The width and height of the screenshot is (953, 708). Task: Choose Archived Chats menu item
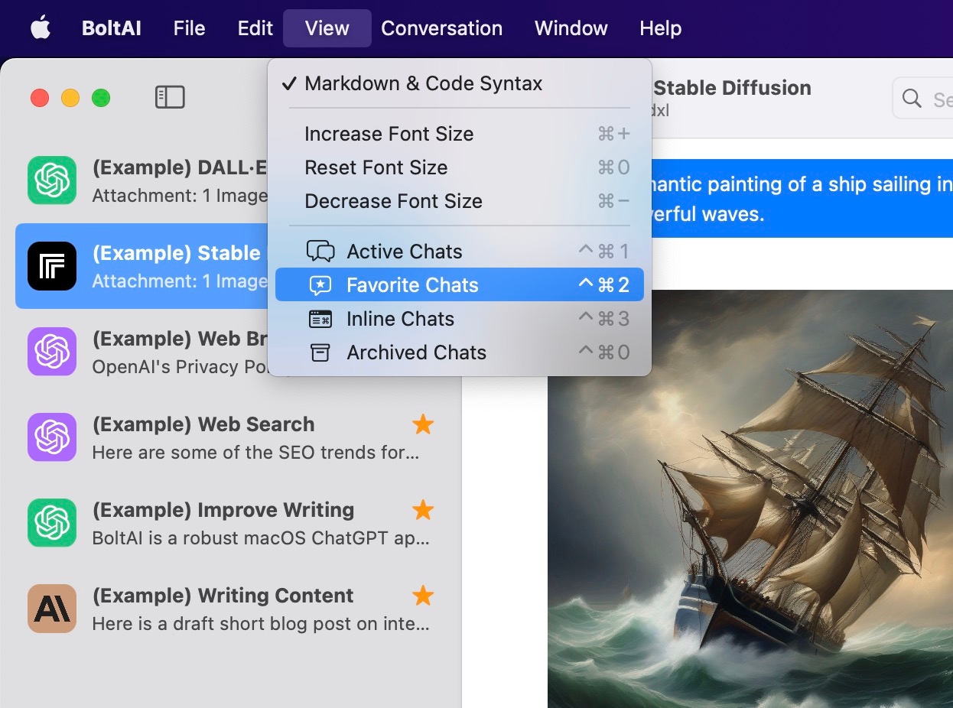(x=416, y=352)
